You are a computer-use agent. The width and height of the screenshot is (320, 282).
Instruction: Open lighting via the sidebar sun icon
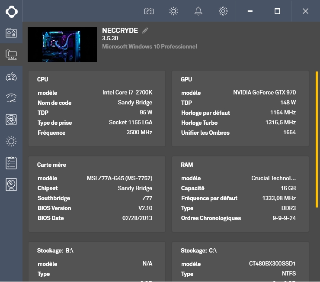[x=11, y=141]
